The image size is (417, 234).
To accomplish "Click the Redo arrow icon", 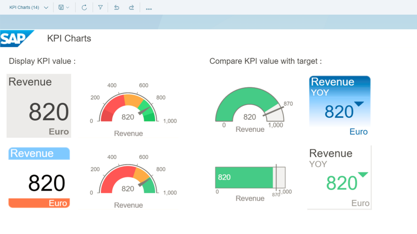I will 131,7.
